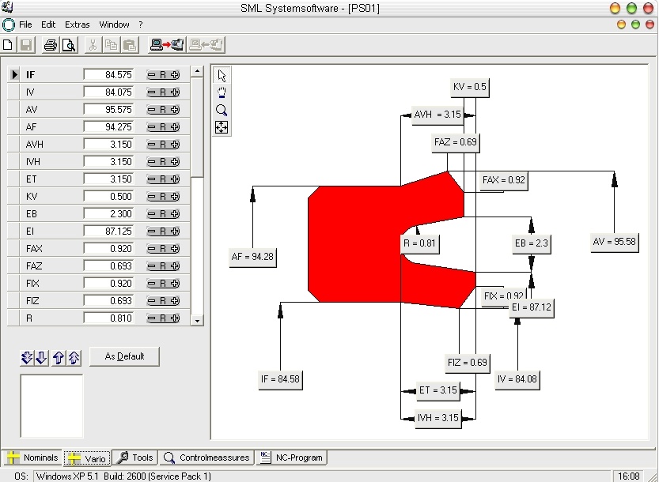This screenshot has width=659, height=482.
Task: Switch to the Nominals tab
Action: click(x=32, y=458)
